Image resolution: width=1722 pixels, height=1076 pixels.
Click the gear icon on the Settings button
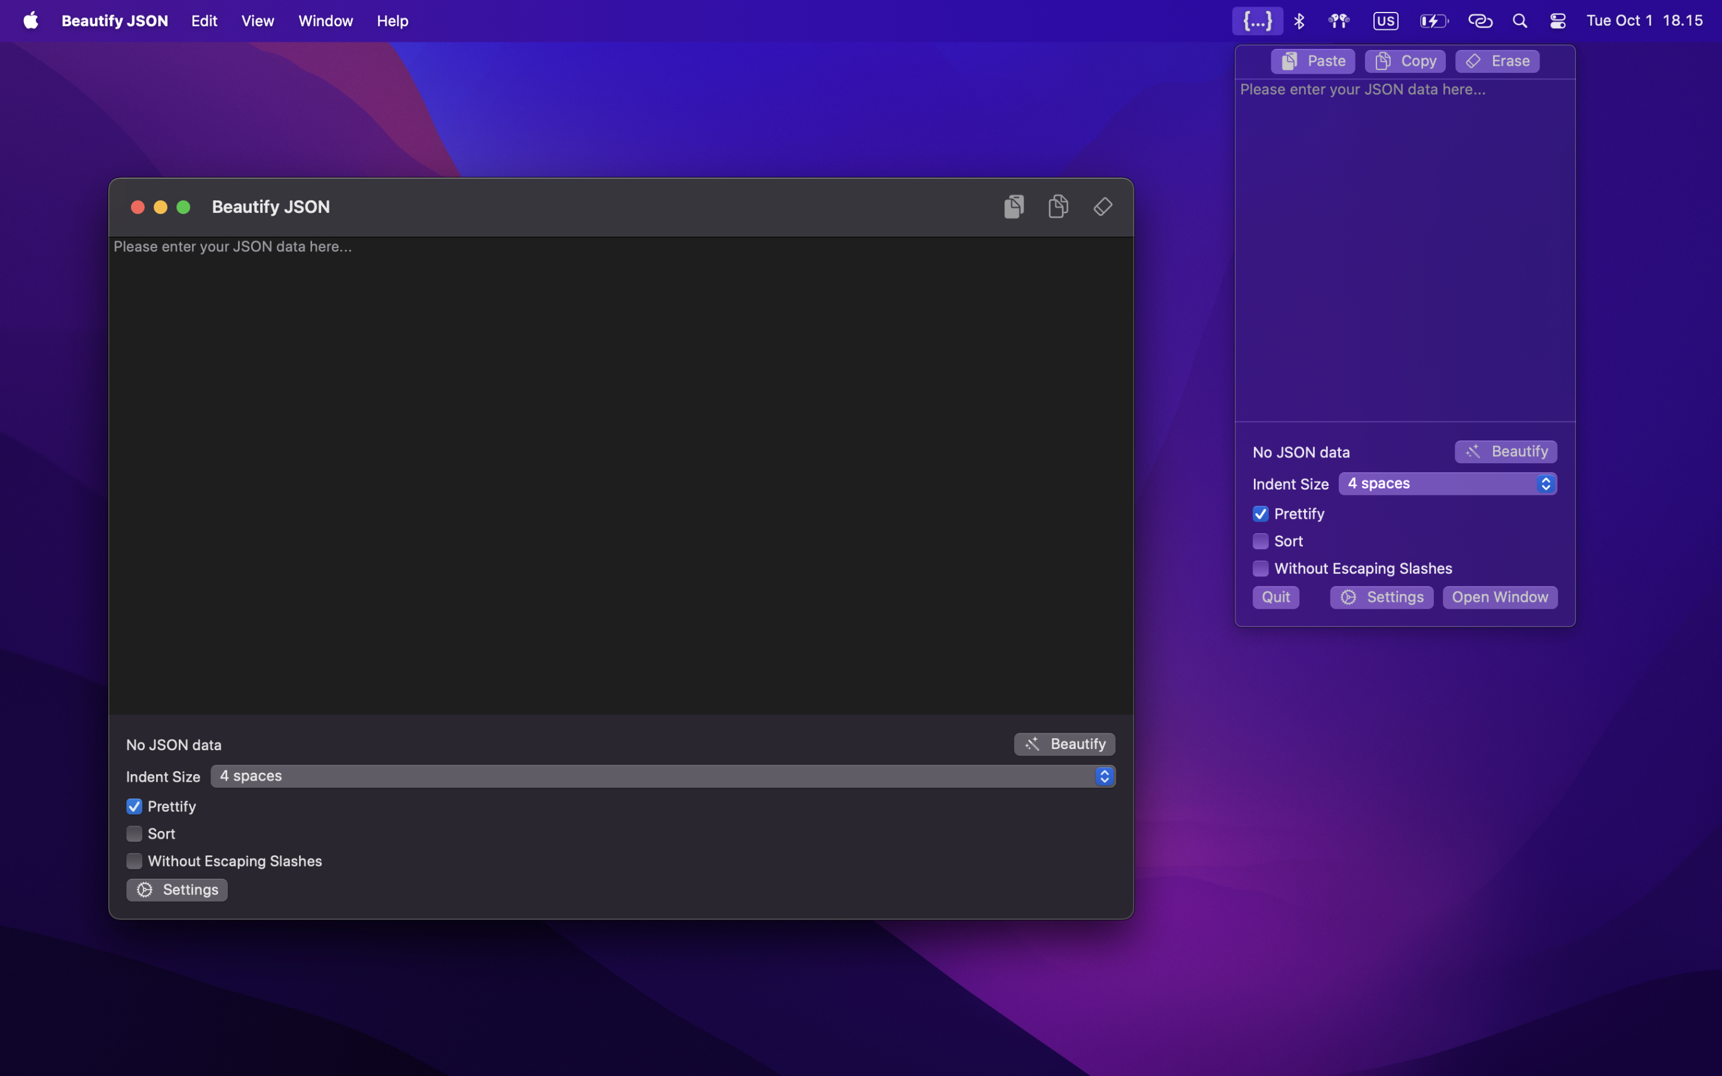[145, 889]
